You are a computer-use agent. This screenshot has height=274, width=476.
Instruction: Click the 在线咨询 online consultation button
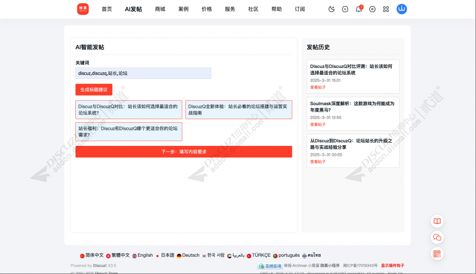270,266
